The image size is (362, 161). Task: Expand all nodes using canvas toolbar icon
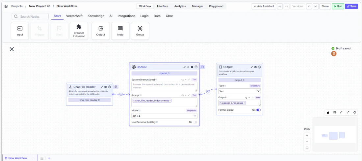pyautogui.click(x=348, y=112)
